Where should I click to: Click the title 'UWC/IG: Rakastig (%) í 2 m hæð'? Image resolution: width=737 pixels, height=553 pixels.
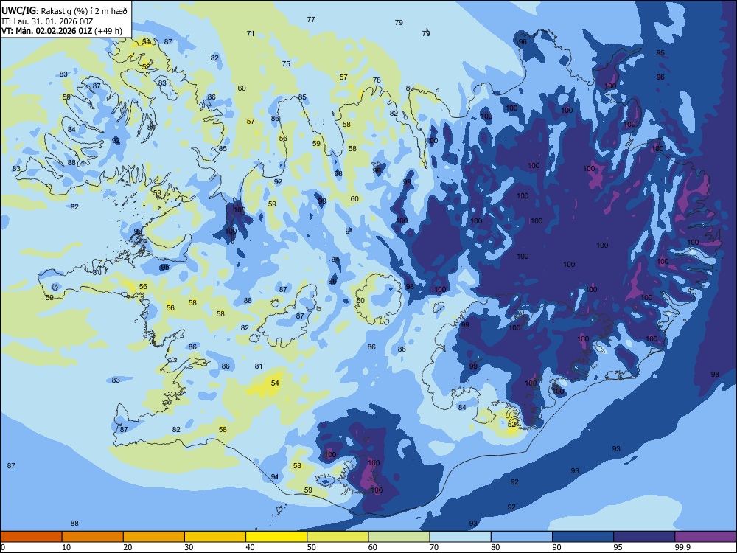(64, 11)
